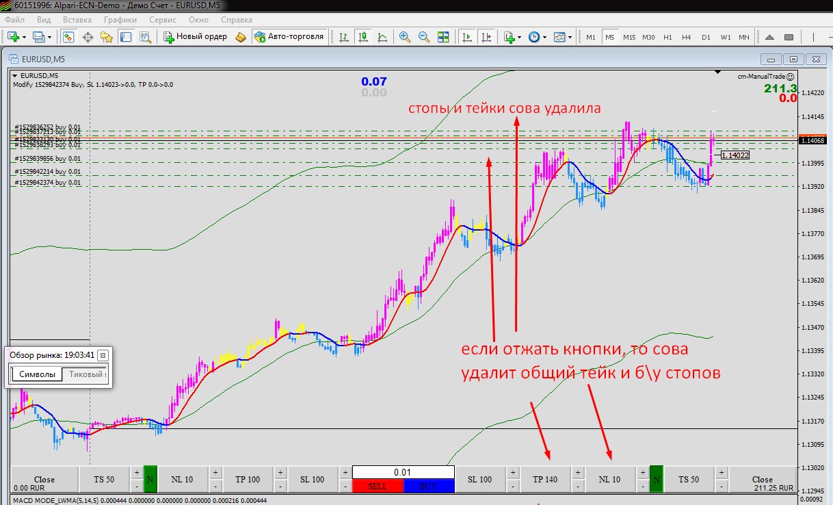
Task: Toggle the TP 100 button
Action: pyautogui.click(x=248, y=479)
